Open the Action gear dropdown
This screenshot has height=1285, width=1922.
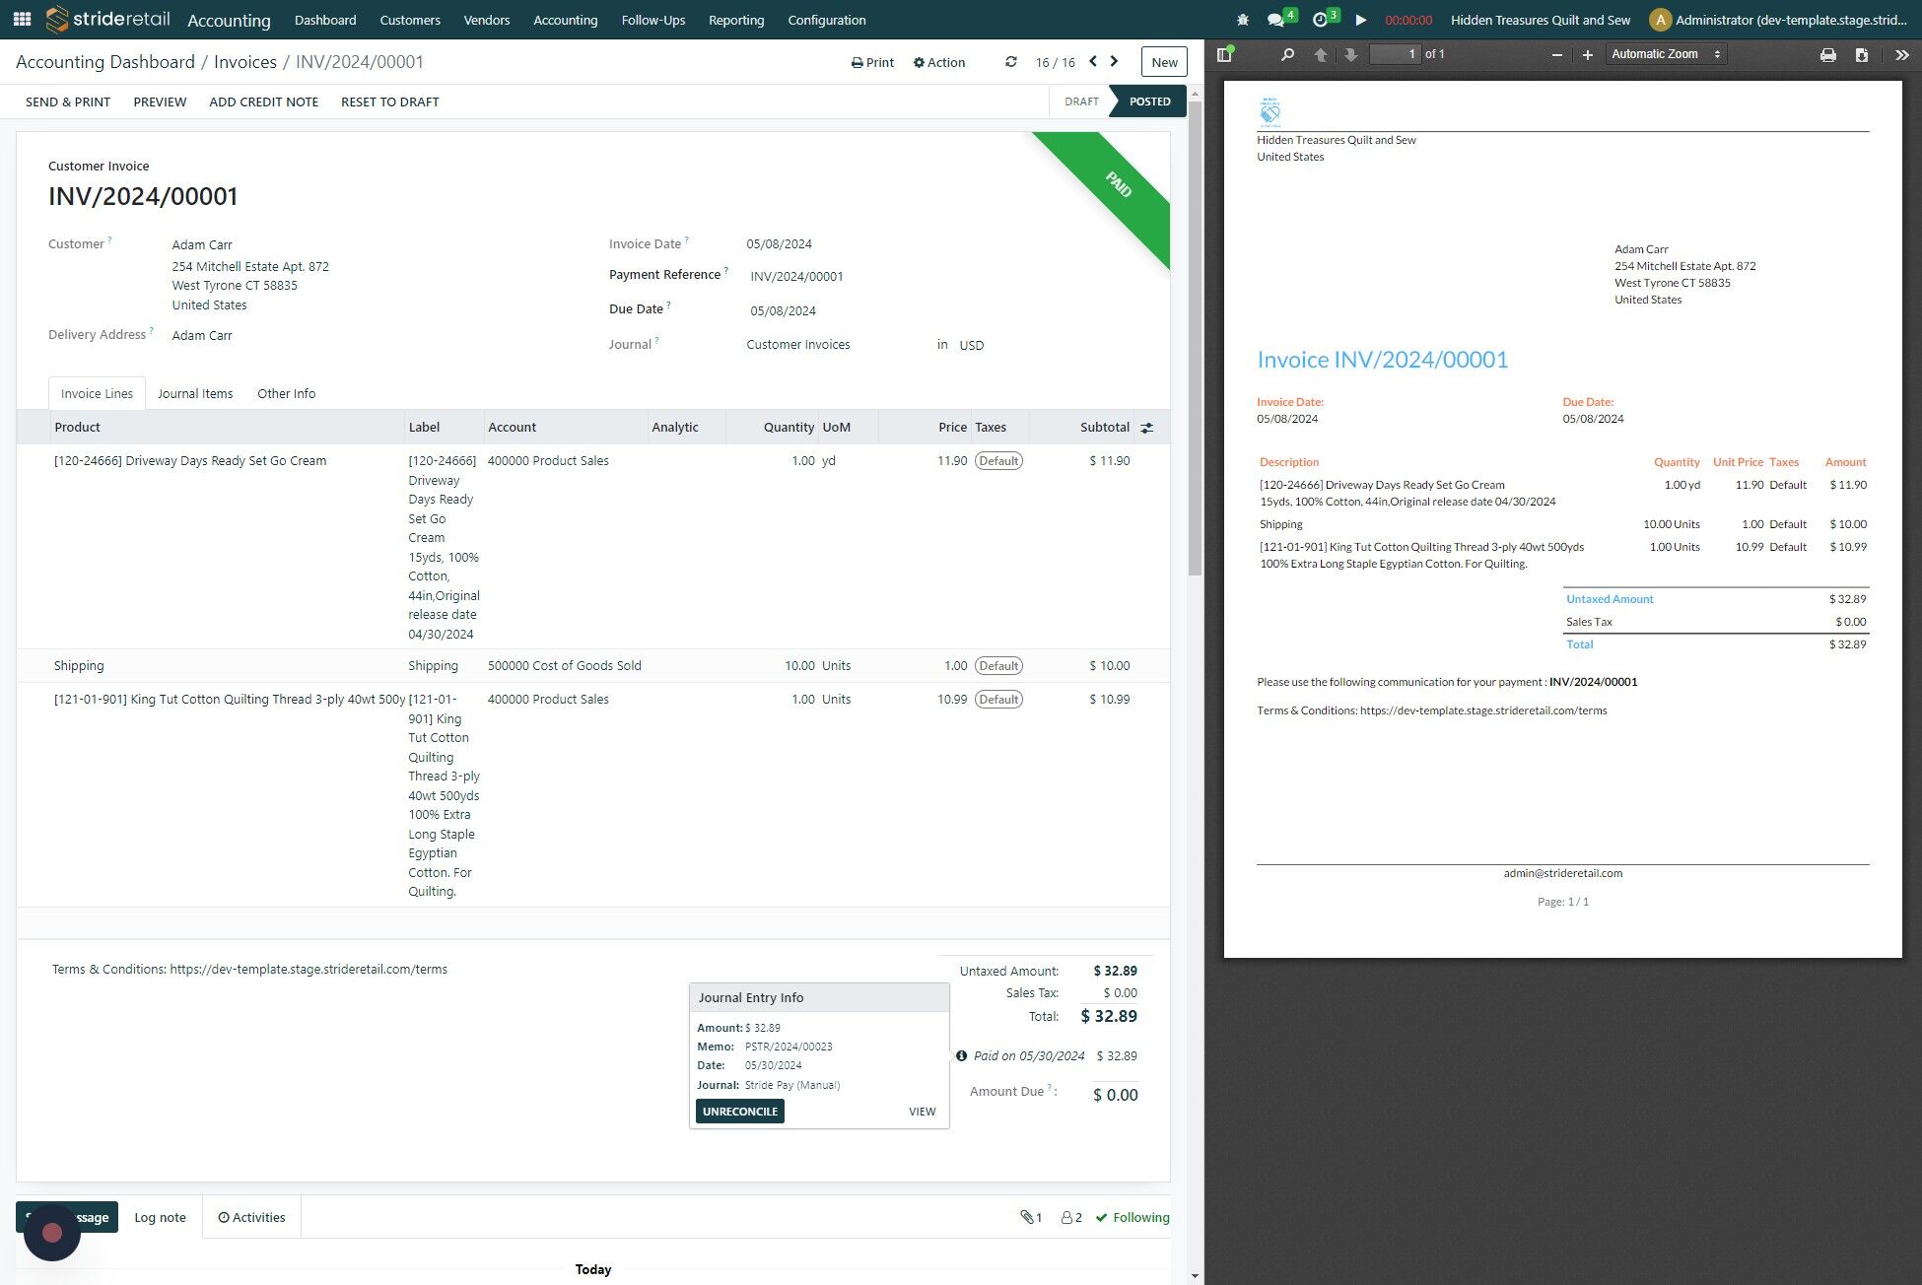click(x=939, y=62)
